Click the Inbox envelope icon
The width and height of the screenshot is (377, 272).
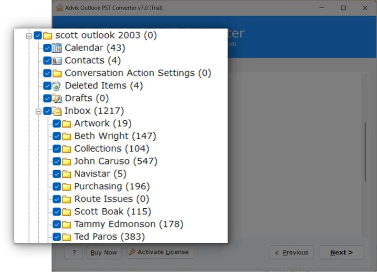57,111
